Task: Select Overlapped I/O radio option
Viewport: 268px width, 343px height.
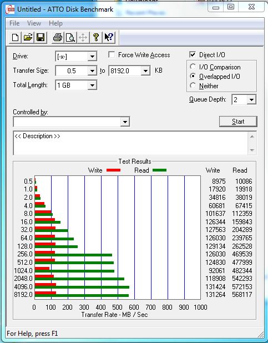Action: (193, 76)
